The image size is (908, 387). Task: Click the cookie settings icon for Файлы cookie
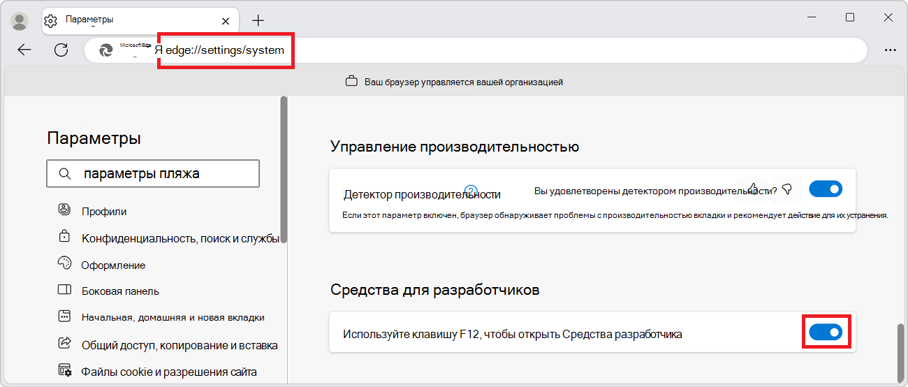64,370
